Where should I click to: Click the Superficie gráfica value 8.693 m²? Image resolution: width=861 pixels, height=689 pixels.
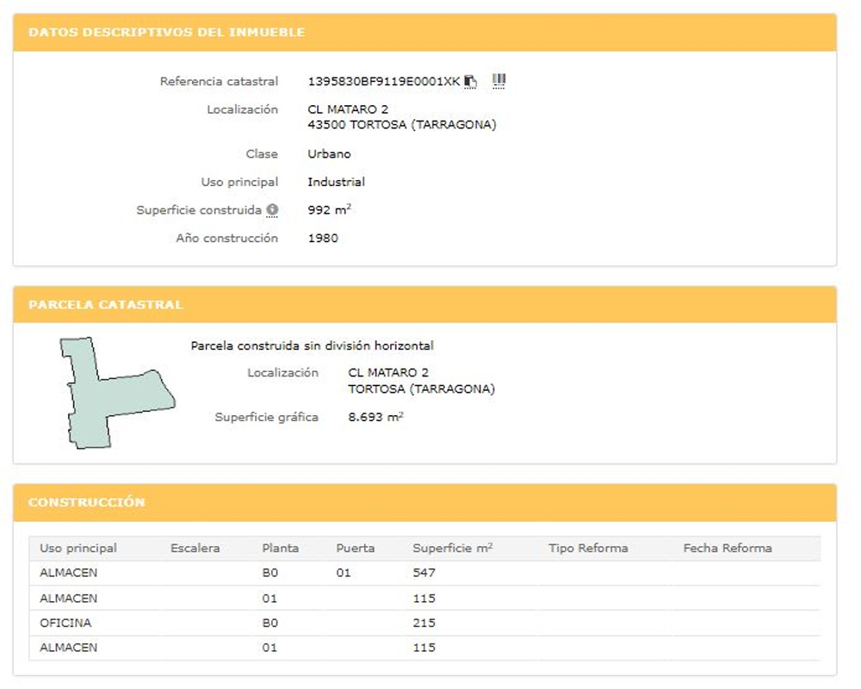point(375,418)
